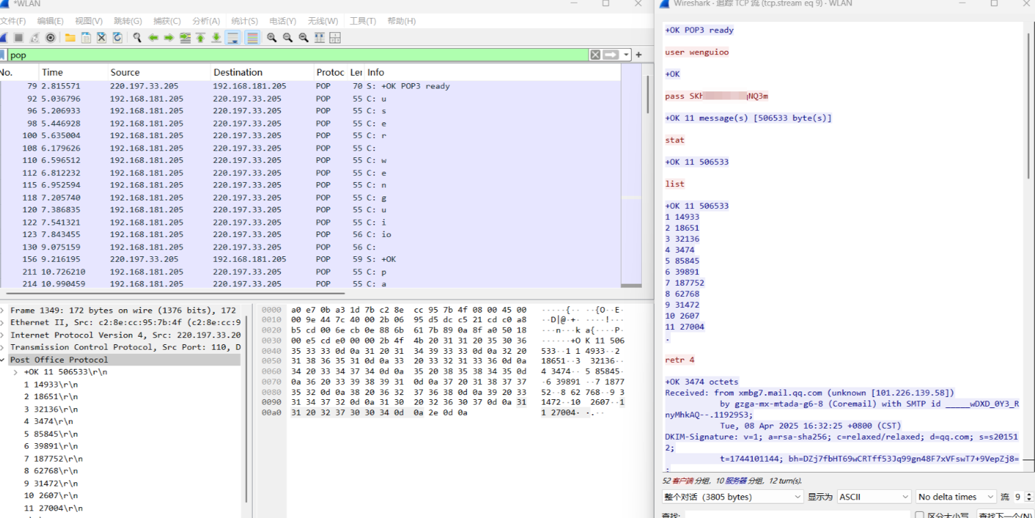Toggle auto-scroll during live capture icon

coord(233,38)
